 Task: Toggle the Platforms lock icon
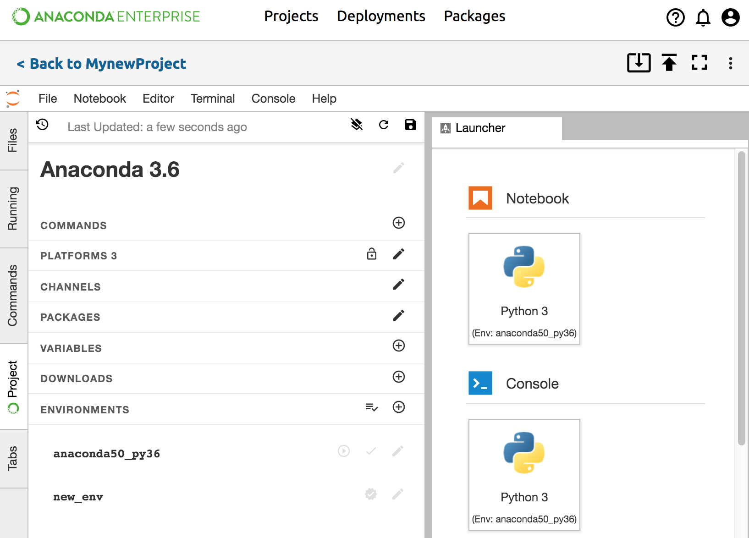(372, 254)
